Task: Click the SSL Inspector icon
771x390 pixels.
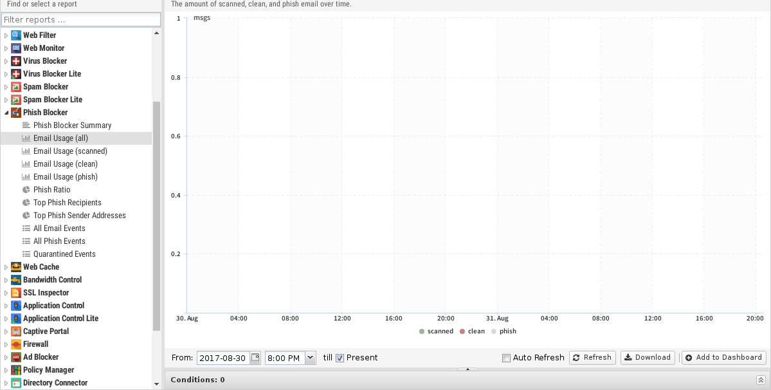Action: click(16, 293)
